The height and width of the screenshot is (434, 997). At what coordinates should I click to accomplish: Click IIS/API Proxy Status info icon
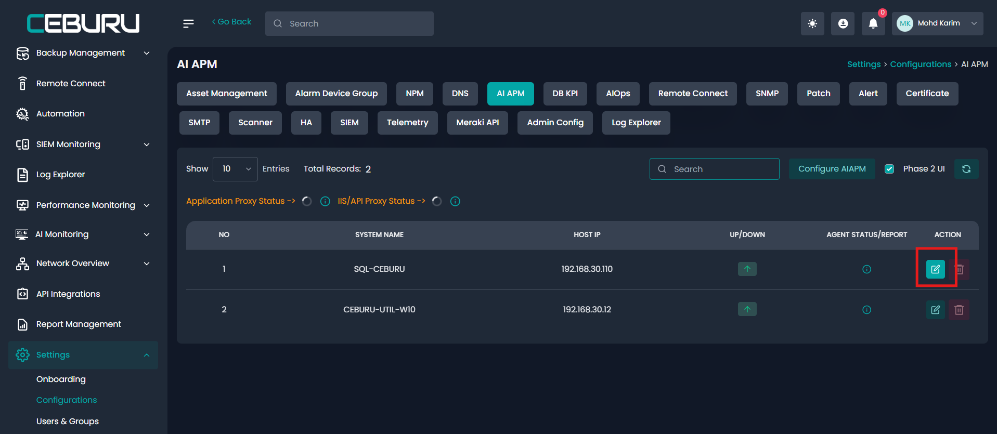tap(455, 201)
